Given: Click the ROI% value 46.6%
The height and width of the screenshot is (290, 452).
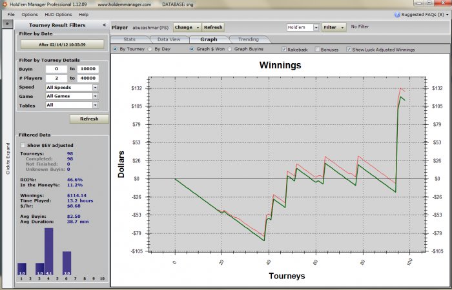Looking at the screenshot, I should (x=75, y=180).
